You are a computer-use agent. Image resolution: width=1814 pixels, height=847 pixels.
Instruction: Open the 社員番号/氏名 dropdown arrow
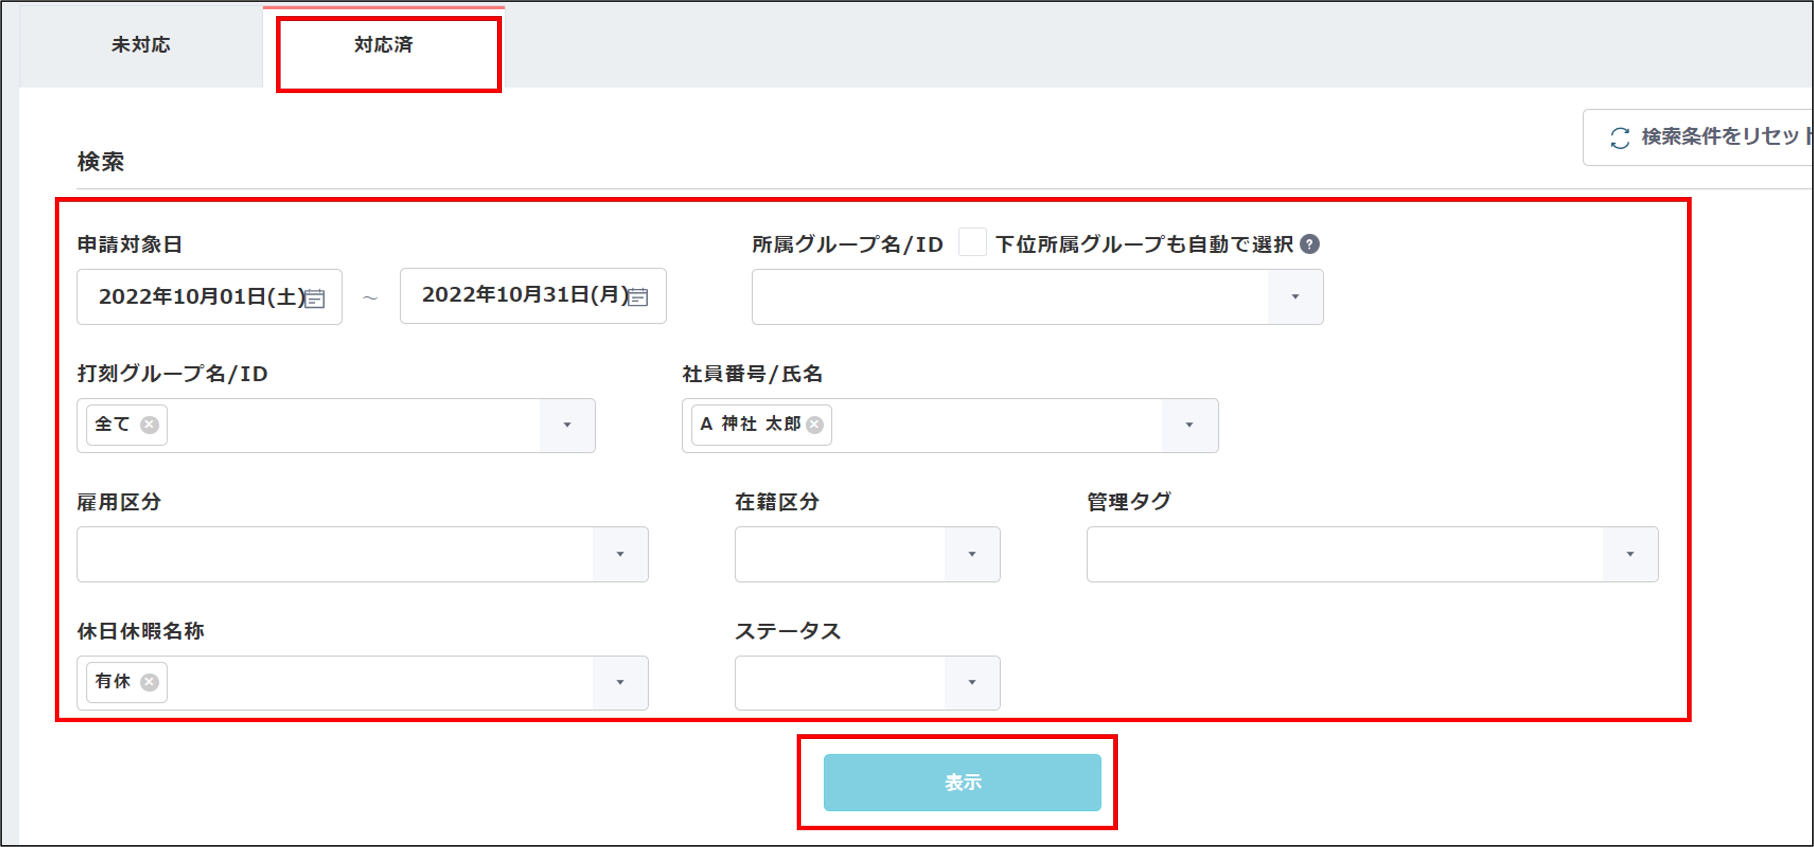click(x=1189, y=425)
